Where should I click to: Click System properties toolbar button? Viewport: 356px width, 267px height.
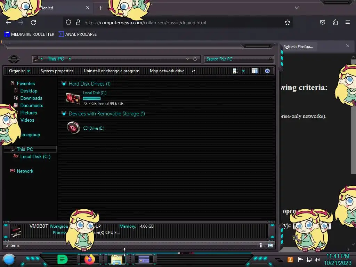(x=57, y=71)
